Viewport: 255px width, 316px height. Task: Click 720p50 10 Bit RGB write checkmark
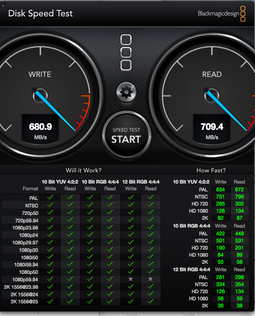90,212
